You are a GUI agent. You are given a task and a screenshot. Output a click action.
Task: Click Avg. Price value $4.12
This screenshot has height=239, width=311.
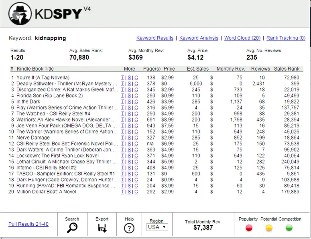coord(195,57)
